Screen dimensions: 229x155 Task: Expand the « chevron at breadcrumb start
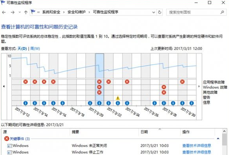[38, 12]
